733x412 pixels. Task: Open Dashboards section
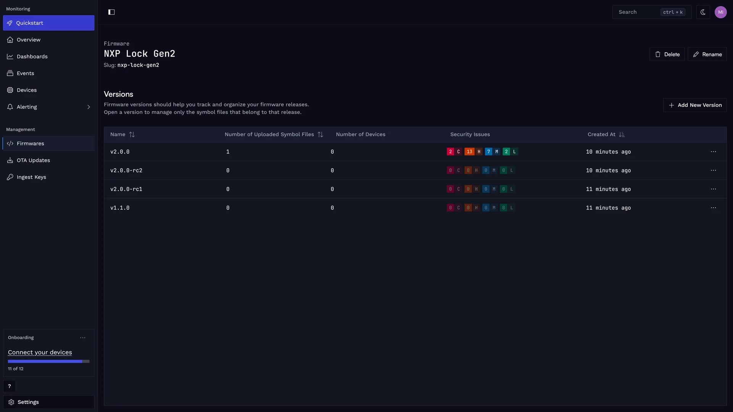[x=48, y=56]
